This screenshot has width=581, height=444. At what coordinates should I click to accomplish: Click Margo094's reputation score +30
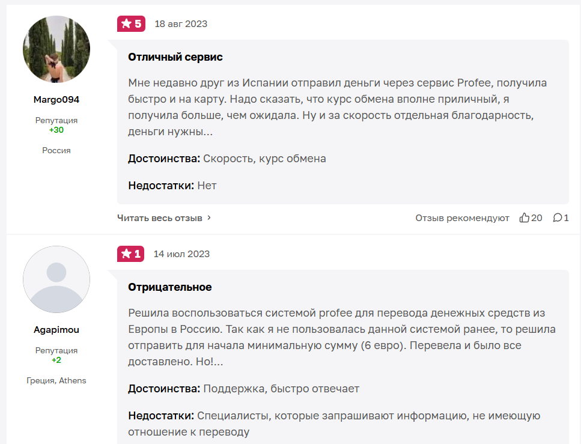pos(56,130)
